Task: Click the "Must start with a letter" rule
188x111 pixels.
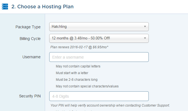Action: point(72,73)
